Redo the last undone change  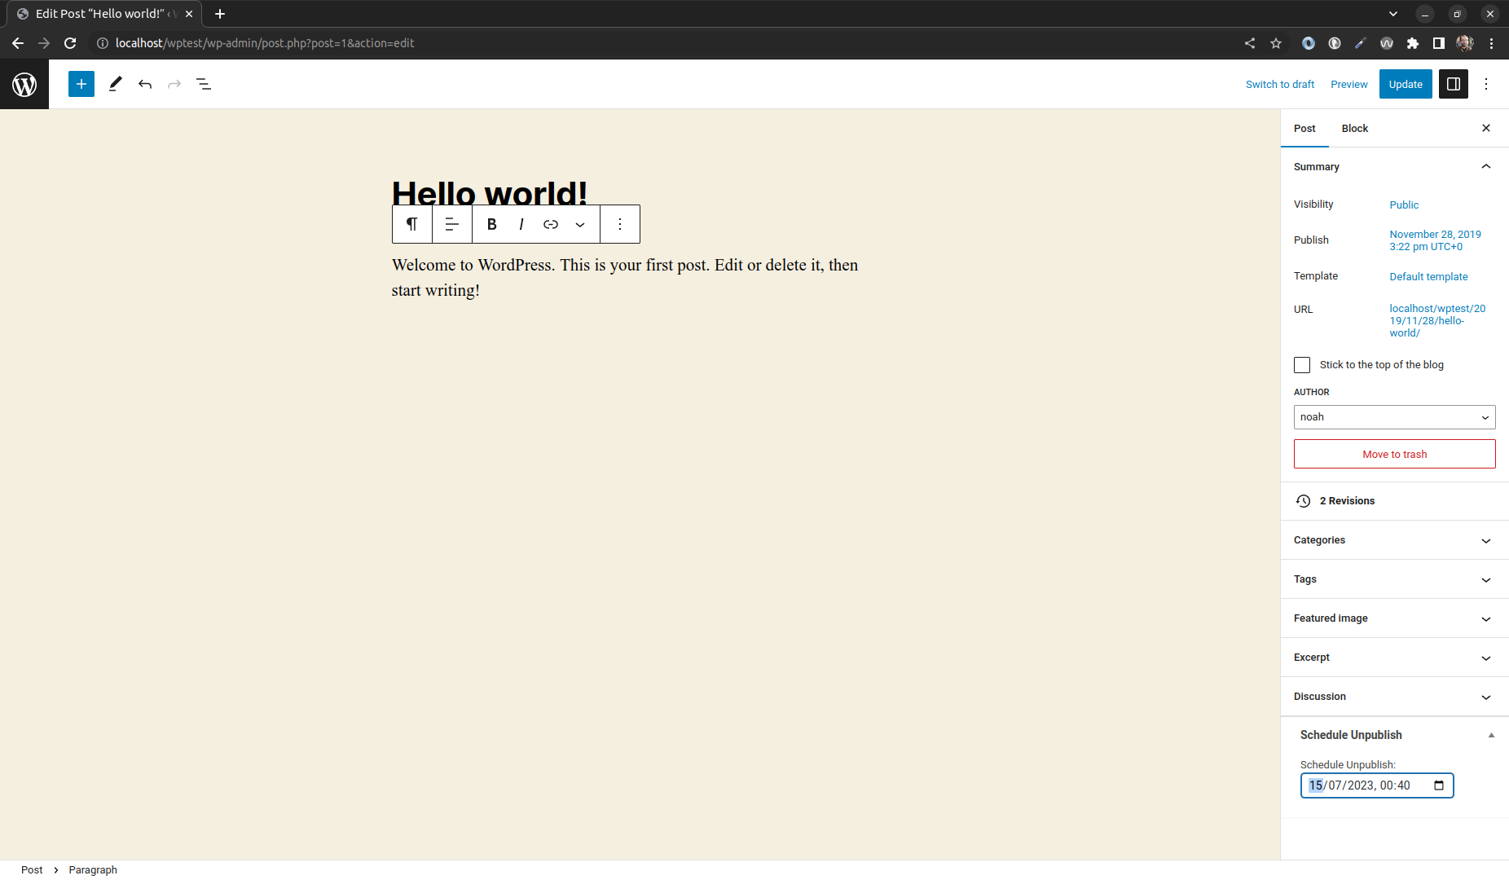174,84
